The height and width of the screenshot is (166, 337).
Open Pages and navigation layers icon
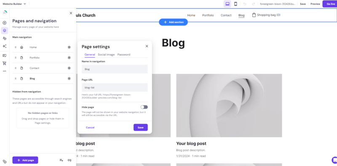tap(5, 30)
